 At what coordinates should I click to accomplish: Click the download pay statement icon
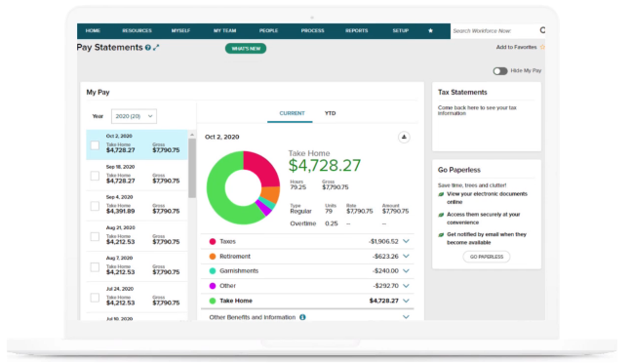tap(404, 137)
